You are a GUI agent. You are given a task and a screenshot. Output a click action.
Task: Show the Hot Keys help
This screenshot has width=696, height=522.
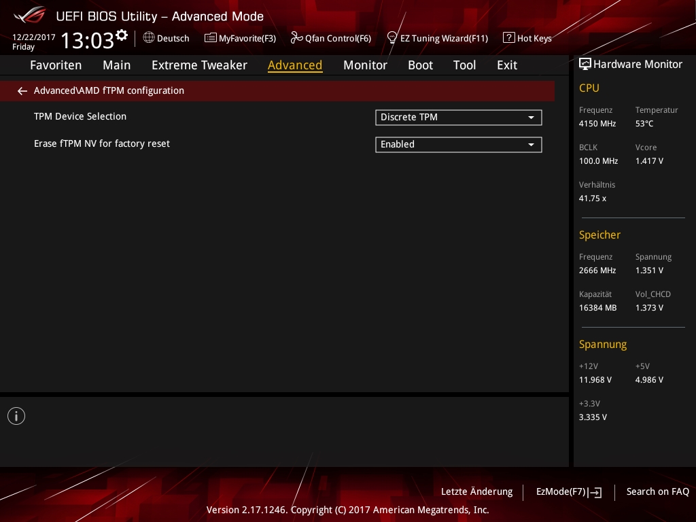(x=527, y=38)
